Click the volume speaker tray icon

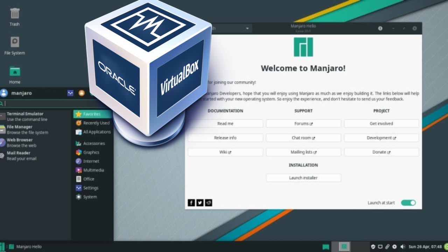402,247
